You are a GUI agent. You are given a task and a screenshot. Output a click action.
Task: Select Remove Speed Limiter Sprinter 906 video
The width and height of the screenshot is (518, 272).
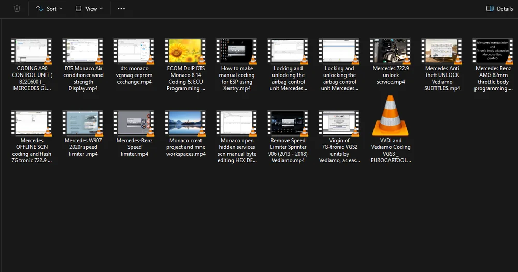point(287,123)
